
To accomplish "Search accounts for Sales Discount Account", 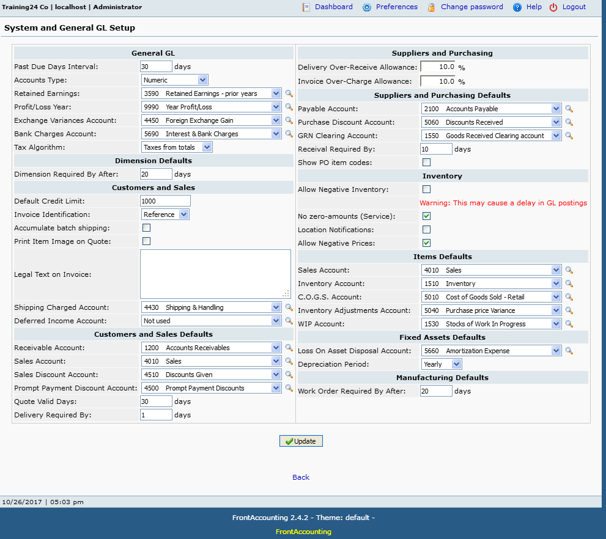I will point(289,375).
